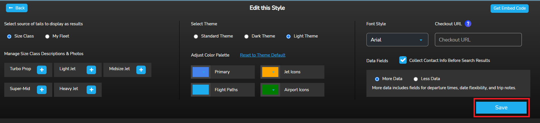540x123 pixels.
Task: Select the Size Class radio option
Action: 9,36
